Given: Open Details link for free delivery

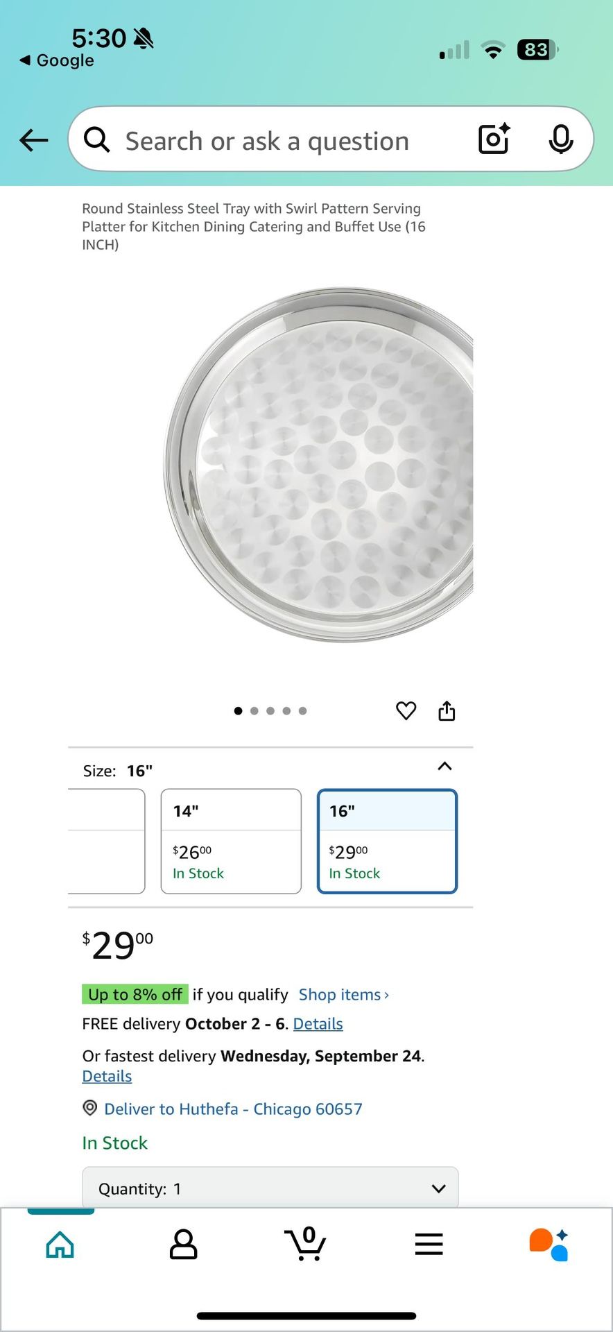Looking at the screenshot, I should [318, 1024].
